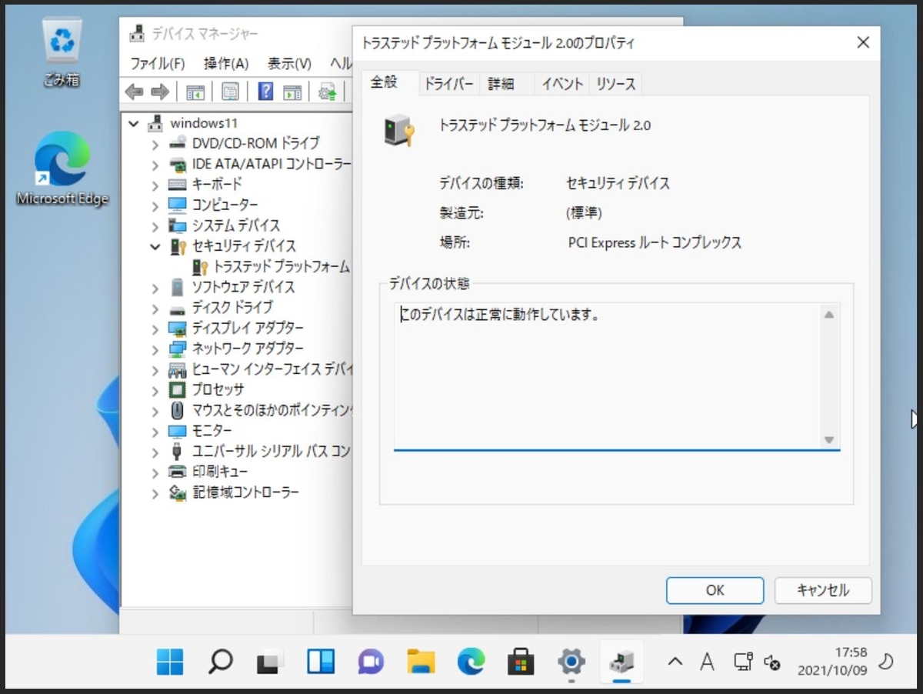Screen dimensions: 923x694
Task: Click the OK button in the properties dialog
Action: coord(714,590)
